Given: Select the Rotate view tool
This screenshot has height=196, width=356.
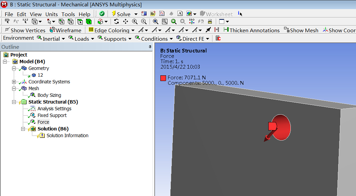Looking at the screenshot, I should [116, 22].
